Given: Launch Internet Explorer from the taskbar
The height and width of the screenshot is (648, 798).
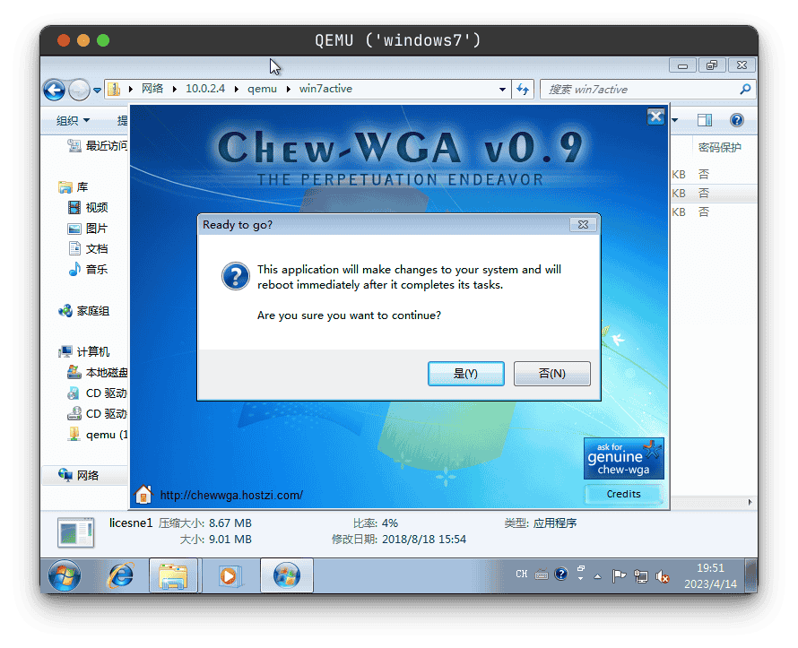Looking at the screenshot, I should tap(120, 575).
